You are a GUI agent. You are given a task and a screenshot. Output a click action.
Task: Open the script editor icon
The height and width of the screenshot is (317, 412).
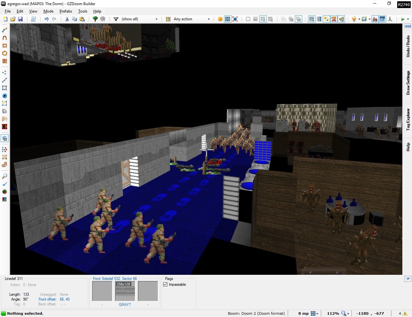point(33,19)
